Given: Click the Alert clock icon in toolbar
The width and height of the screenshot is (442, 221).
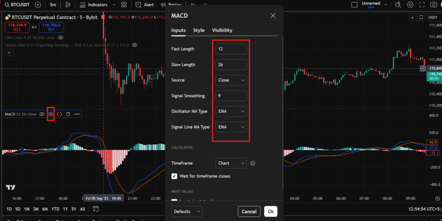Looking at the screenshot, I should 144,5.
